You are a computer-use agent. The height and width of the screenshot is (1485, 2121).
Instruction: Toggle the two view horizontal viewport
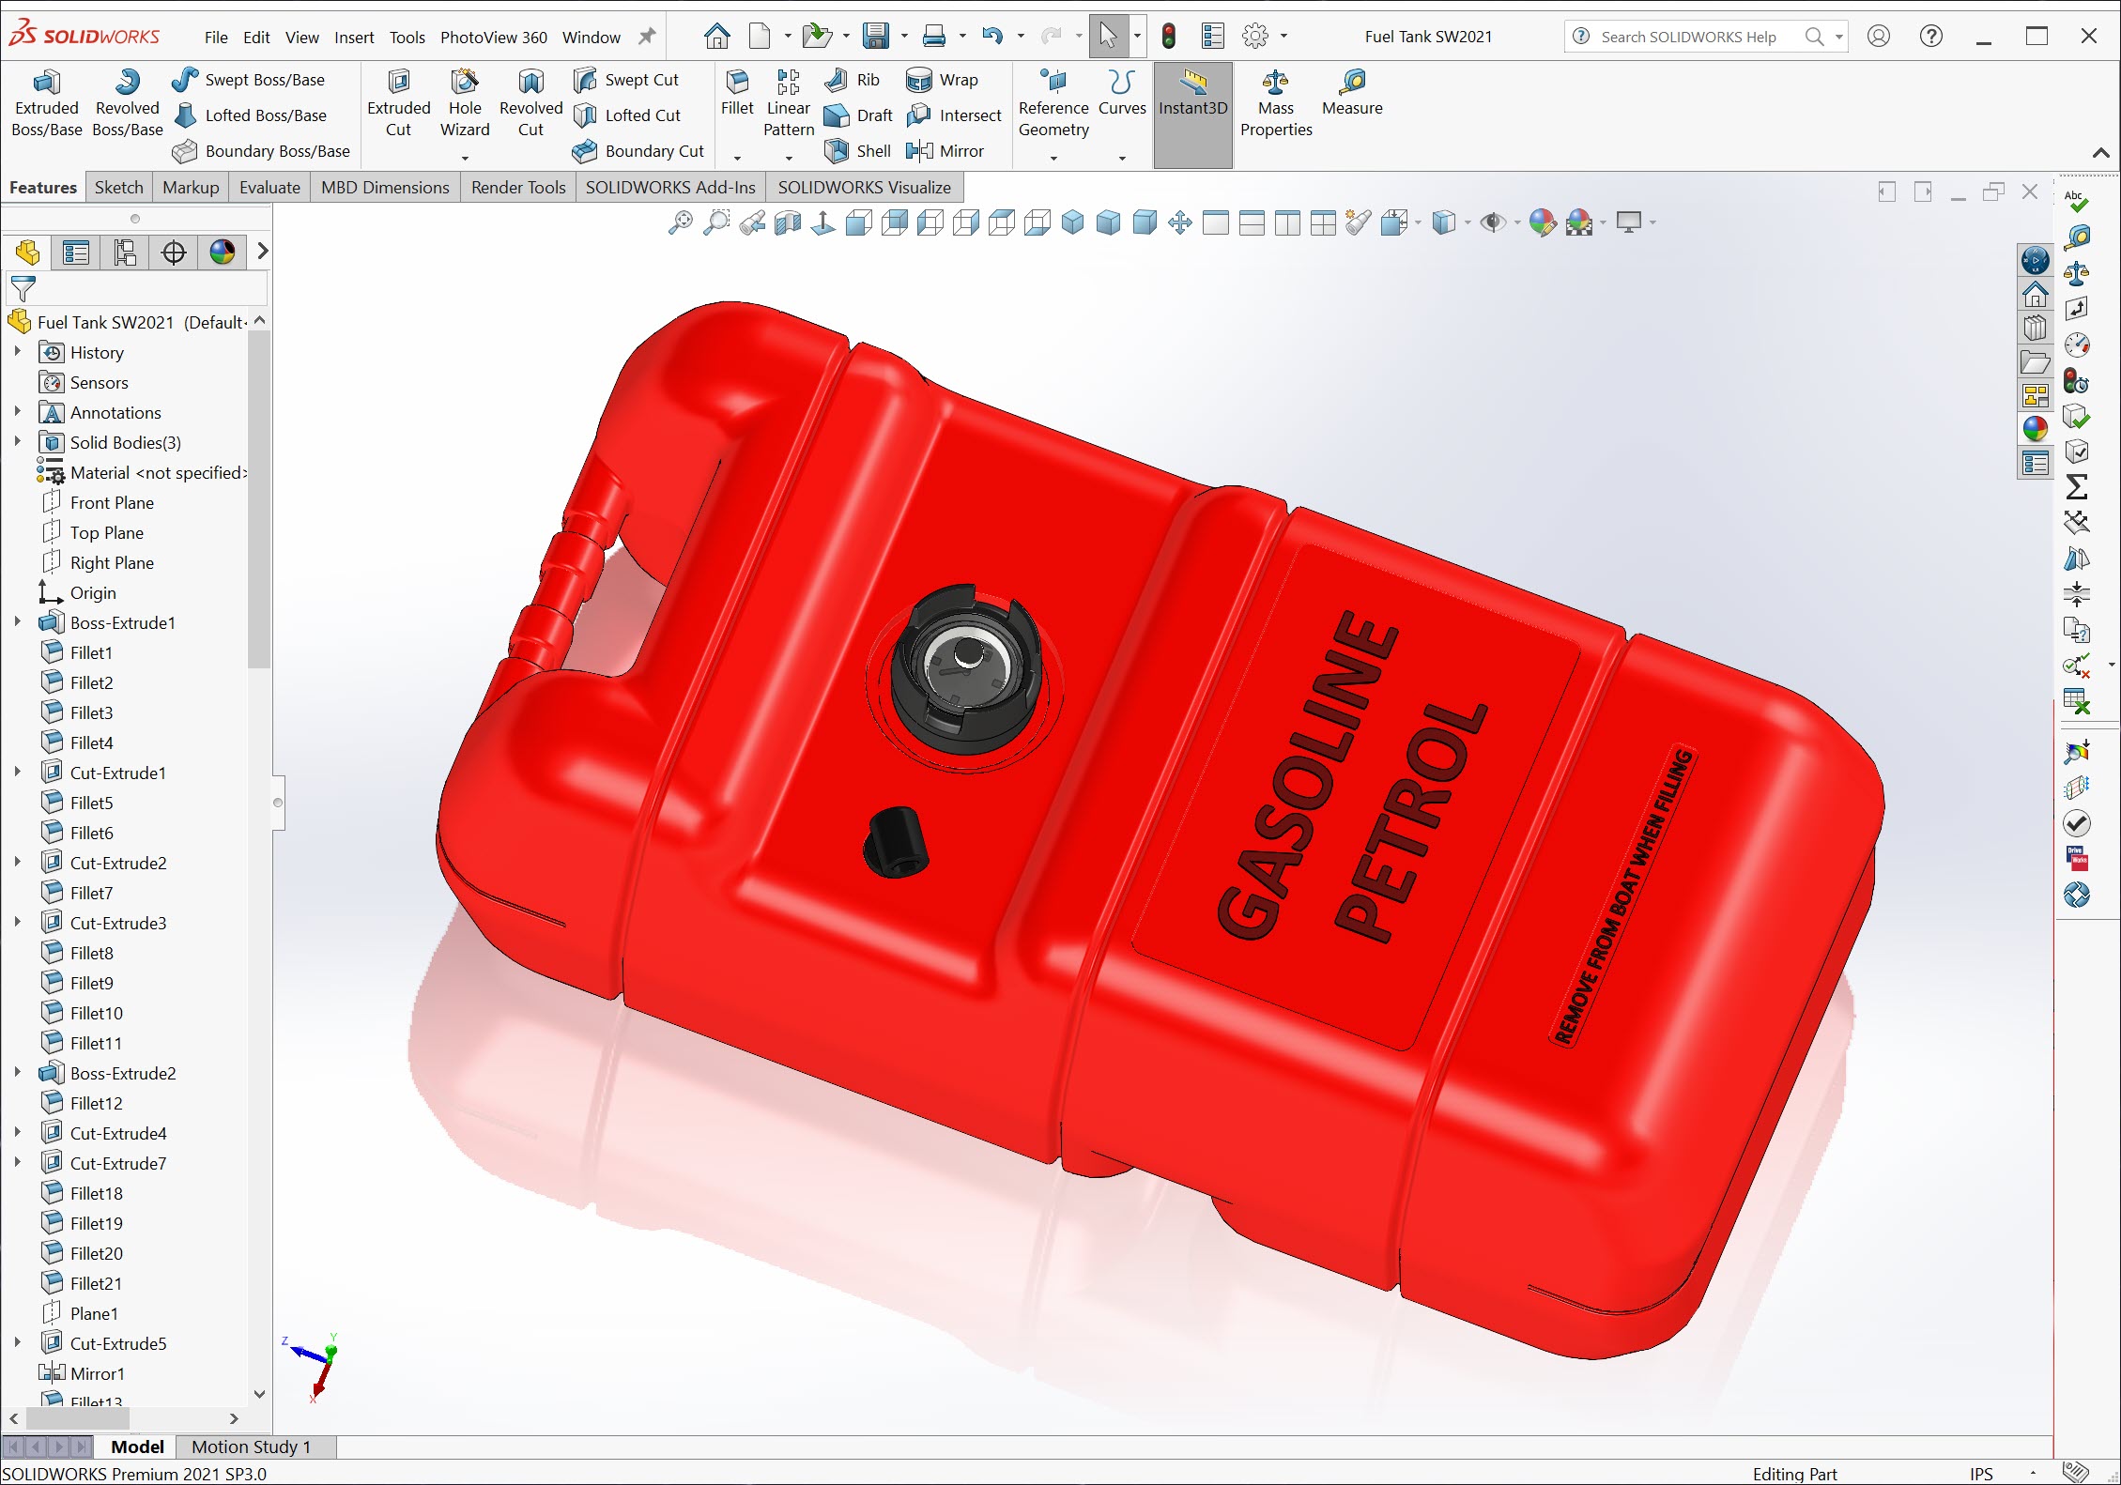[1251, 222]
